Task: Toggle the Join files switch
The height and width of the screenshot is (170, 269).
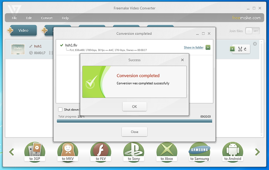Action: (252, 31)
